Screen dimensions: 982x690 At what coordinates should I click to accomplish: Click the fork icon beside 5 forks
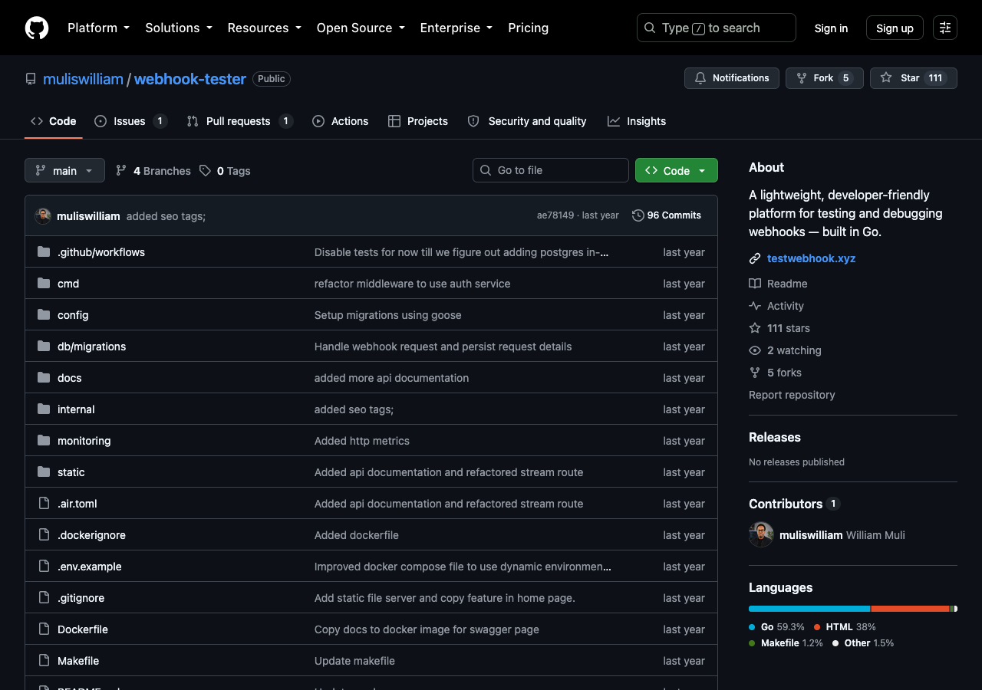[x=755, y=373]
